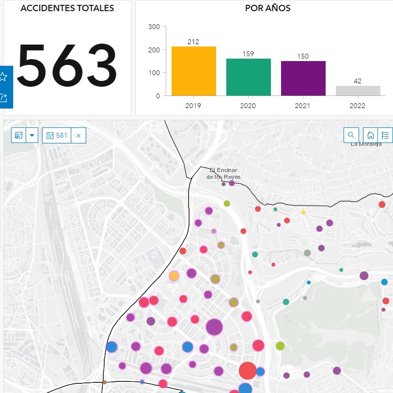
Task: Click the favorite star icon
Action: coord(4,77)
